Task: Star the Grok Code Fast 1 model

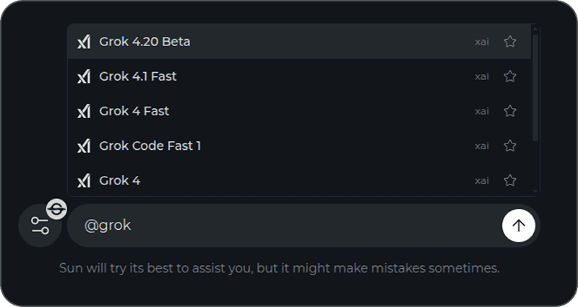Action: (x=510, y=146)
